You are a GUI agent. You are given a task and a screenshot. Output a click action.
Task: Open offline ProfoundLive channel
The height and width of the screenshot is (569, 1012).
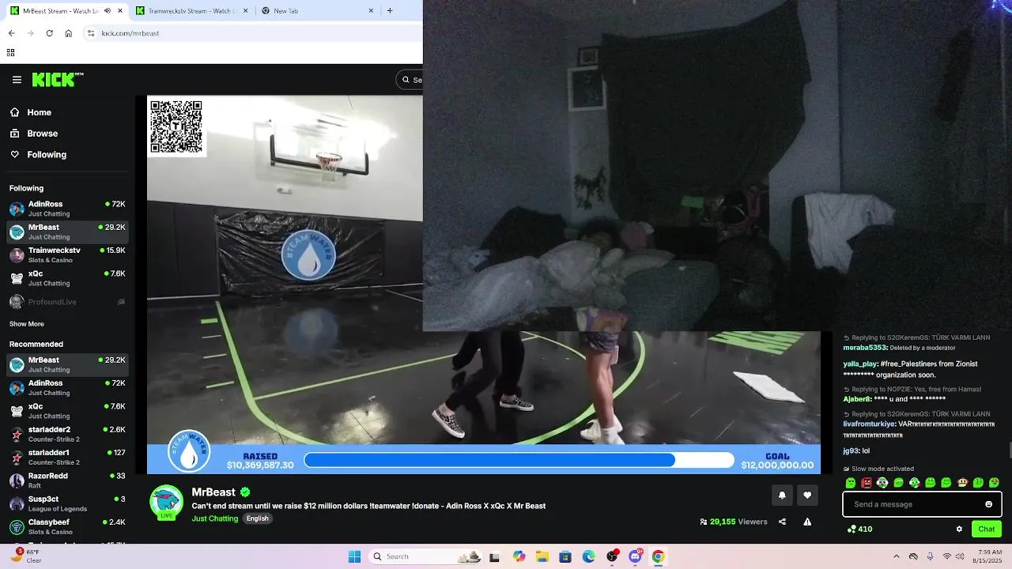[67, 302]
